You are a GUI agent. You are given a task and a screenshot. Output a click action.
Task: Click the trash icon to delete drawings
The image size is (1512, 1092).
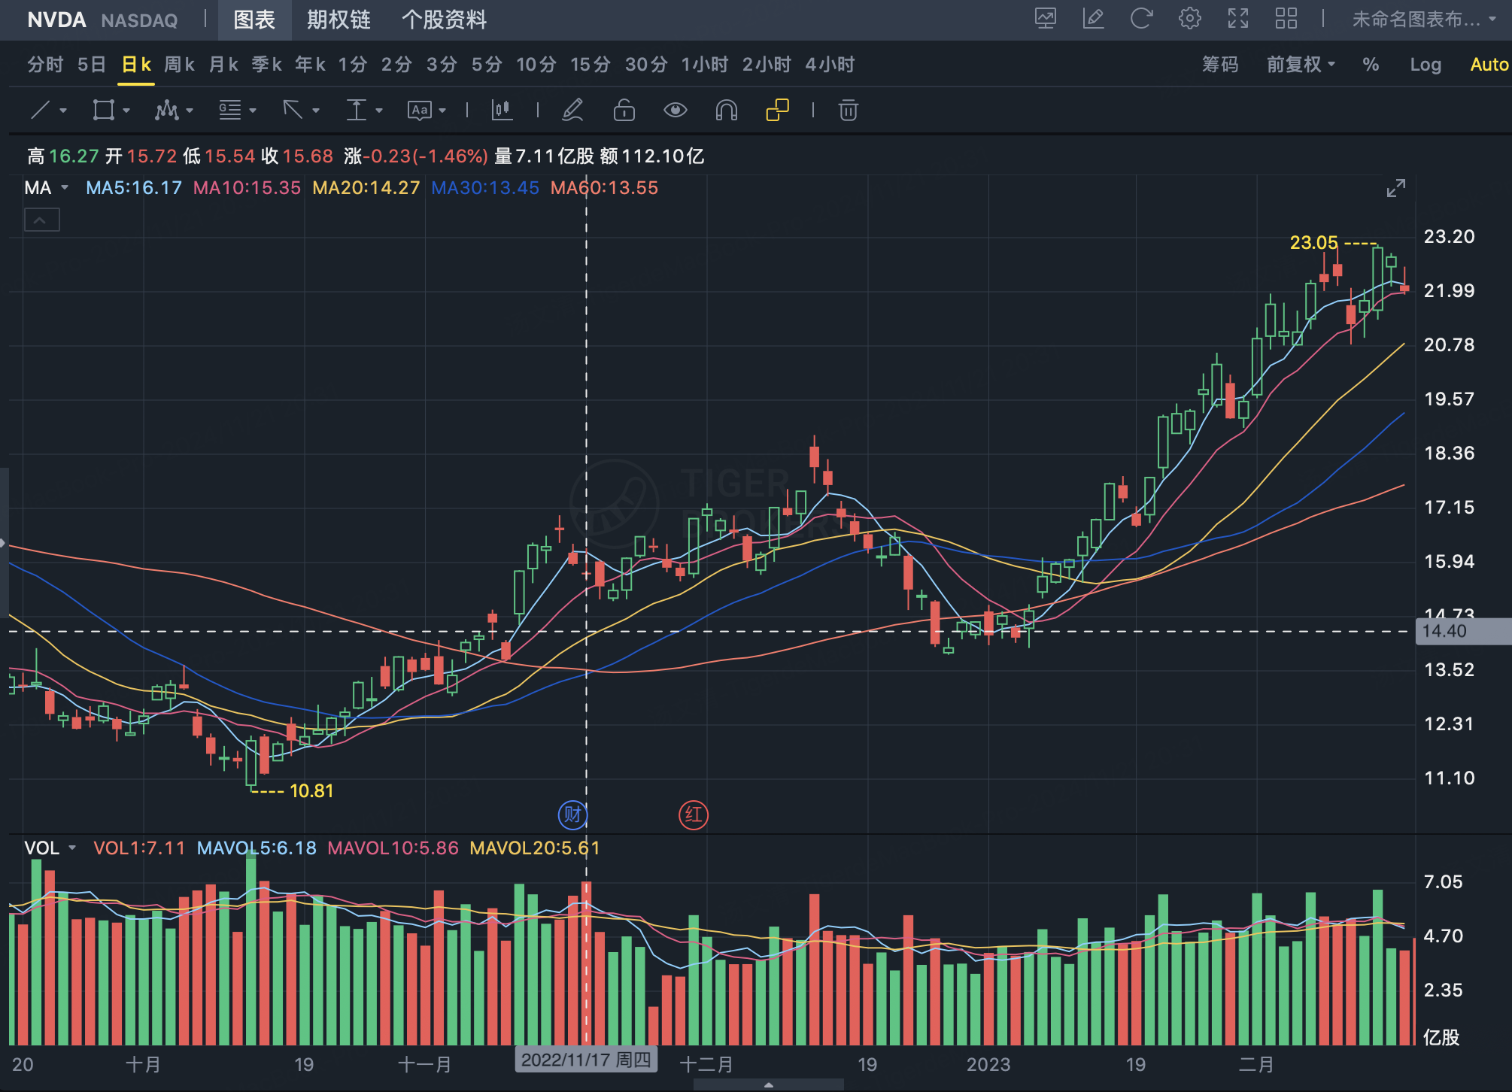[848, 111]
